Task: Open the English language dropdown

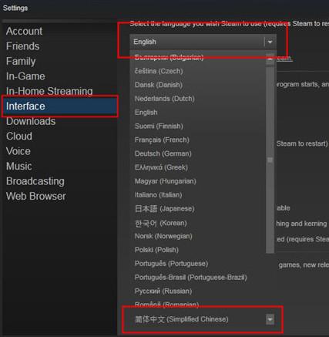Action: (203, 42)
